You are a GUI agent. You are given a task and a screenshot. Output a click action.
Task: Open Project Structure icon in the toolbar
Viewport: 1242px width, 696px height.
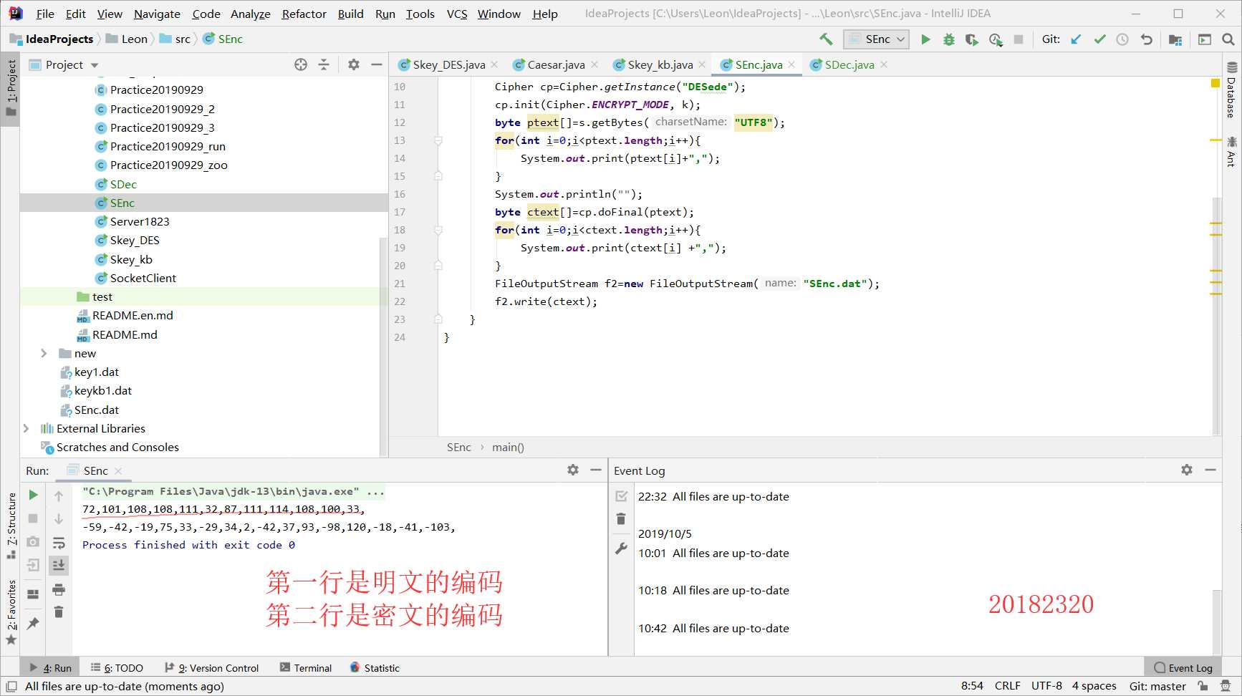click(x=1175, y=39)
